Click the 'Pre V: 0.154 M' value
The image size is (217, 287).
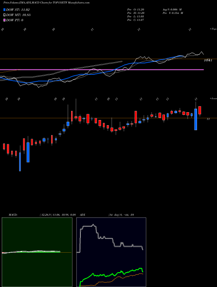173,13
